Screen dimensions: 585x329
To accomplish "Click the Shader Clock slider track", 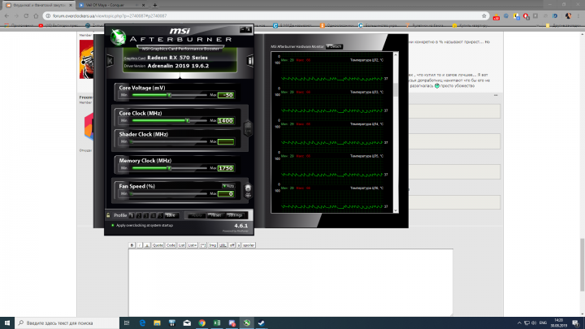I will pyautogui.click(x=169, y=141).
